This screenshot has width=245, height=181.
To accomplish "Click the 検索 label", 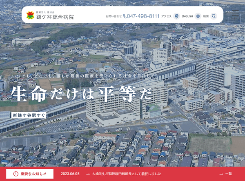I will coord(206,16).
